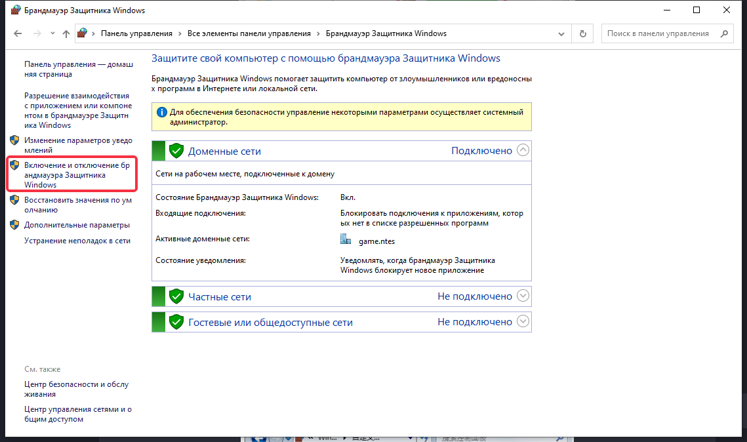Click the green shield of 'Частные сети'

(176, 296)
